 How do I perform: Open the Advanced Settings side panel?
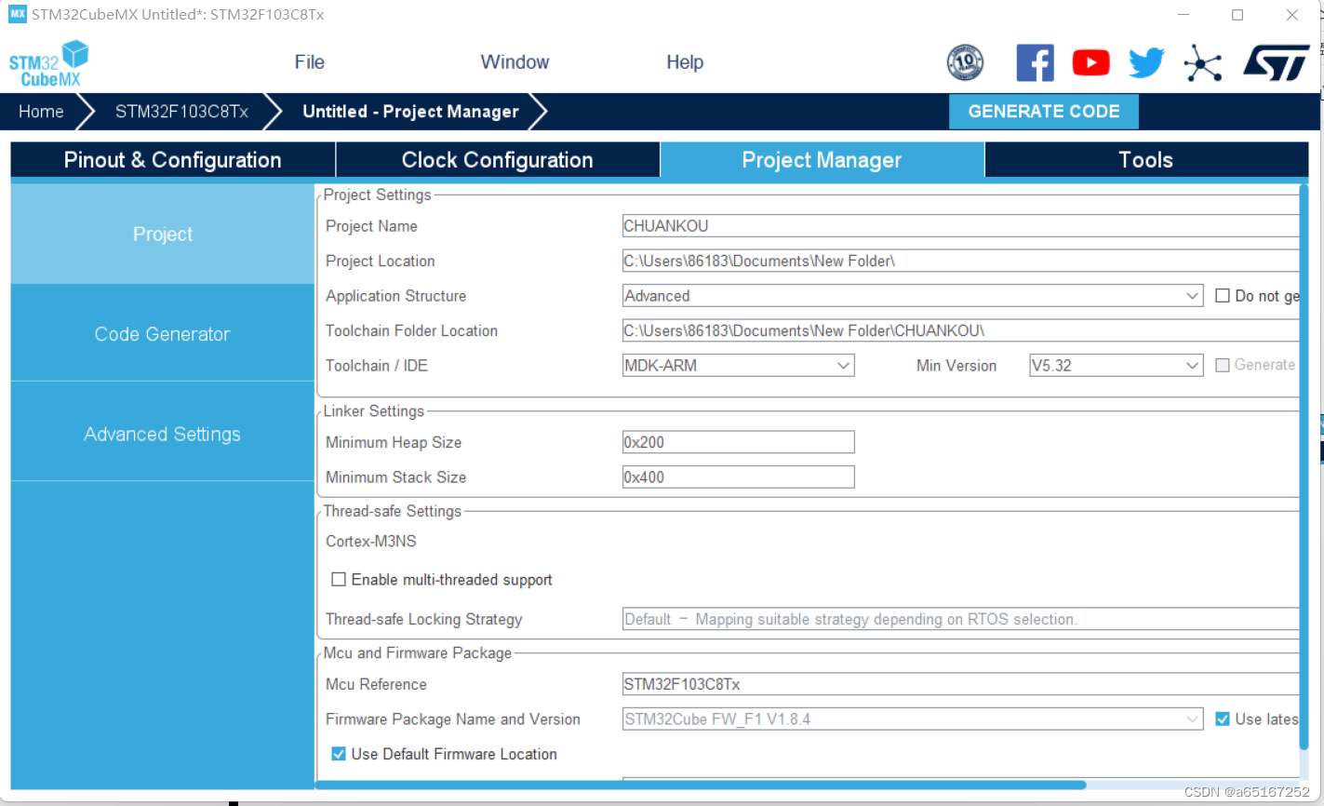(162, 434)
